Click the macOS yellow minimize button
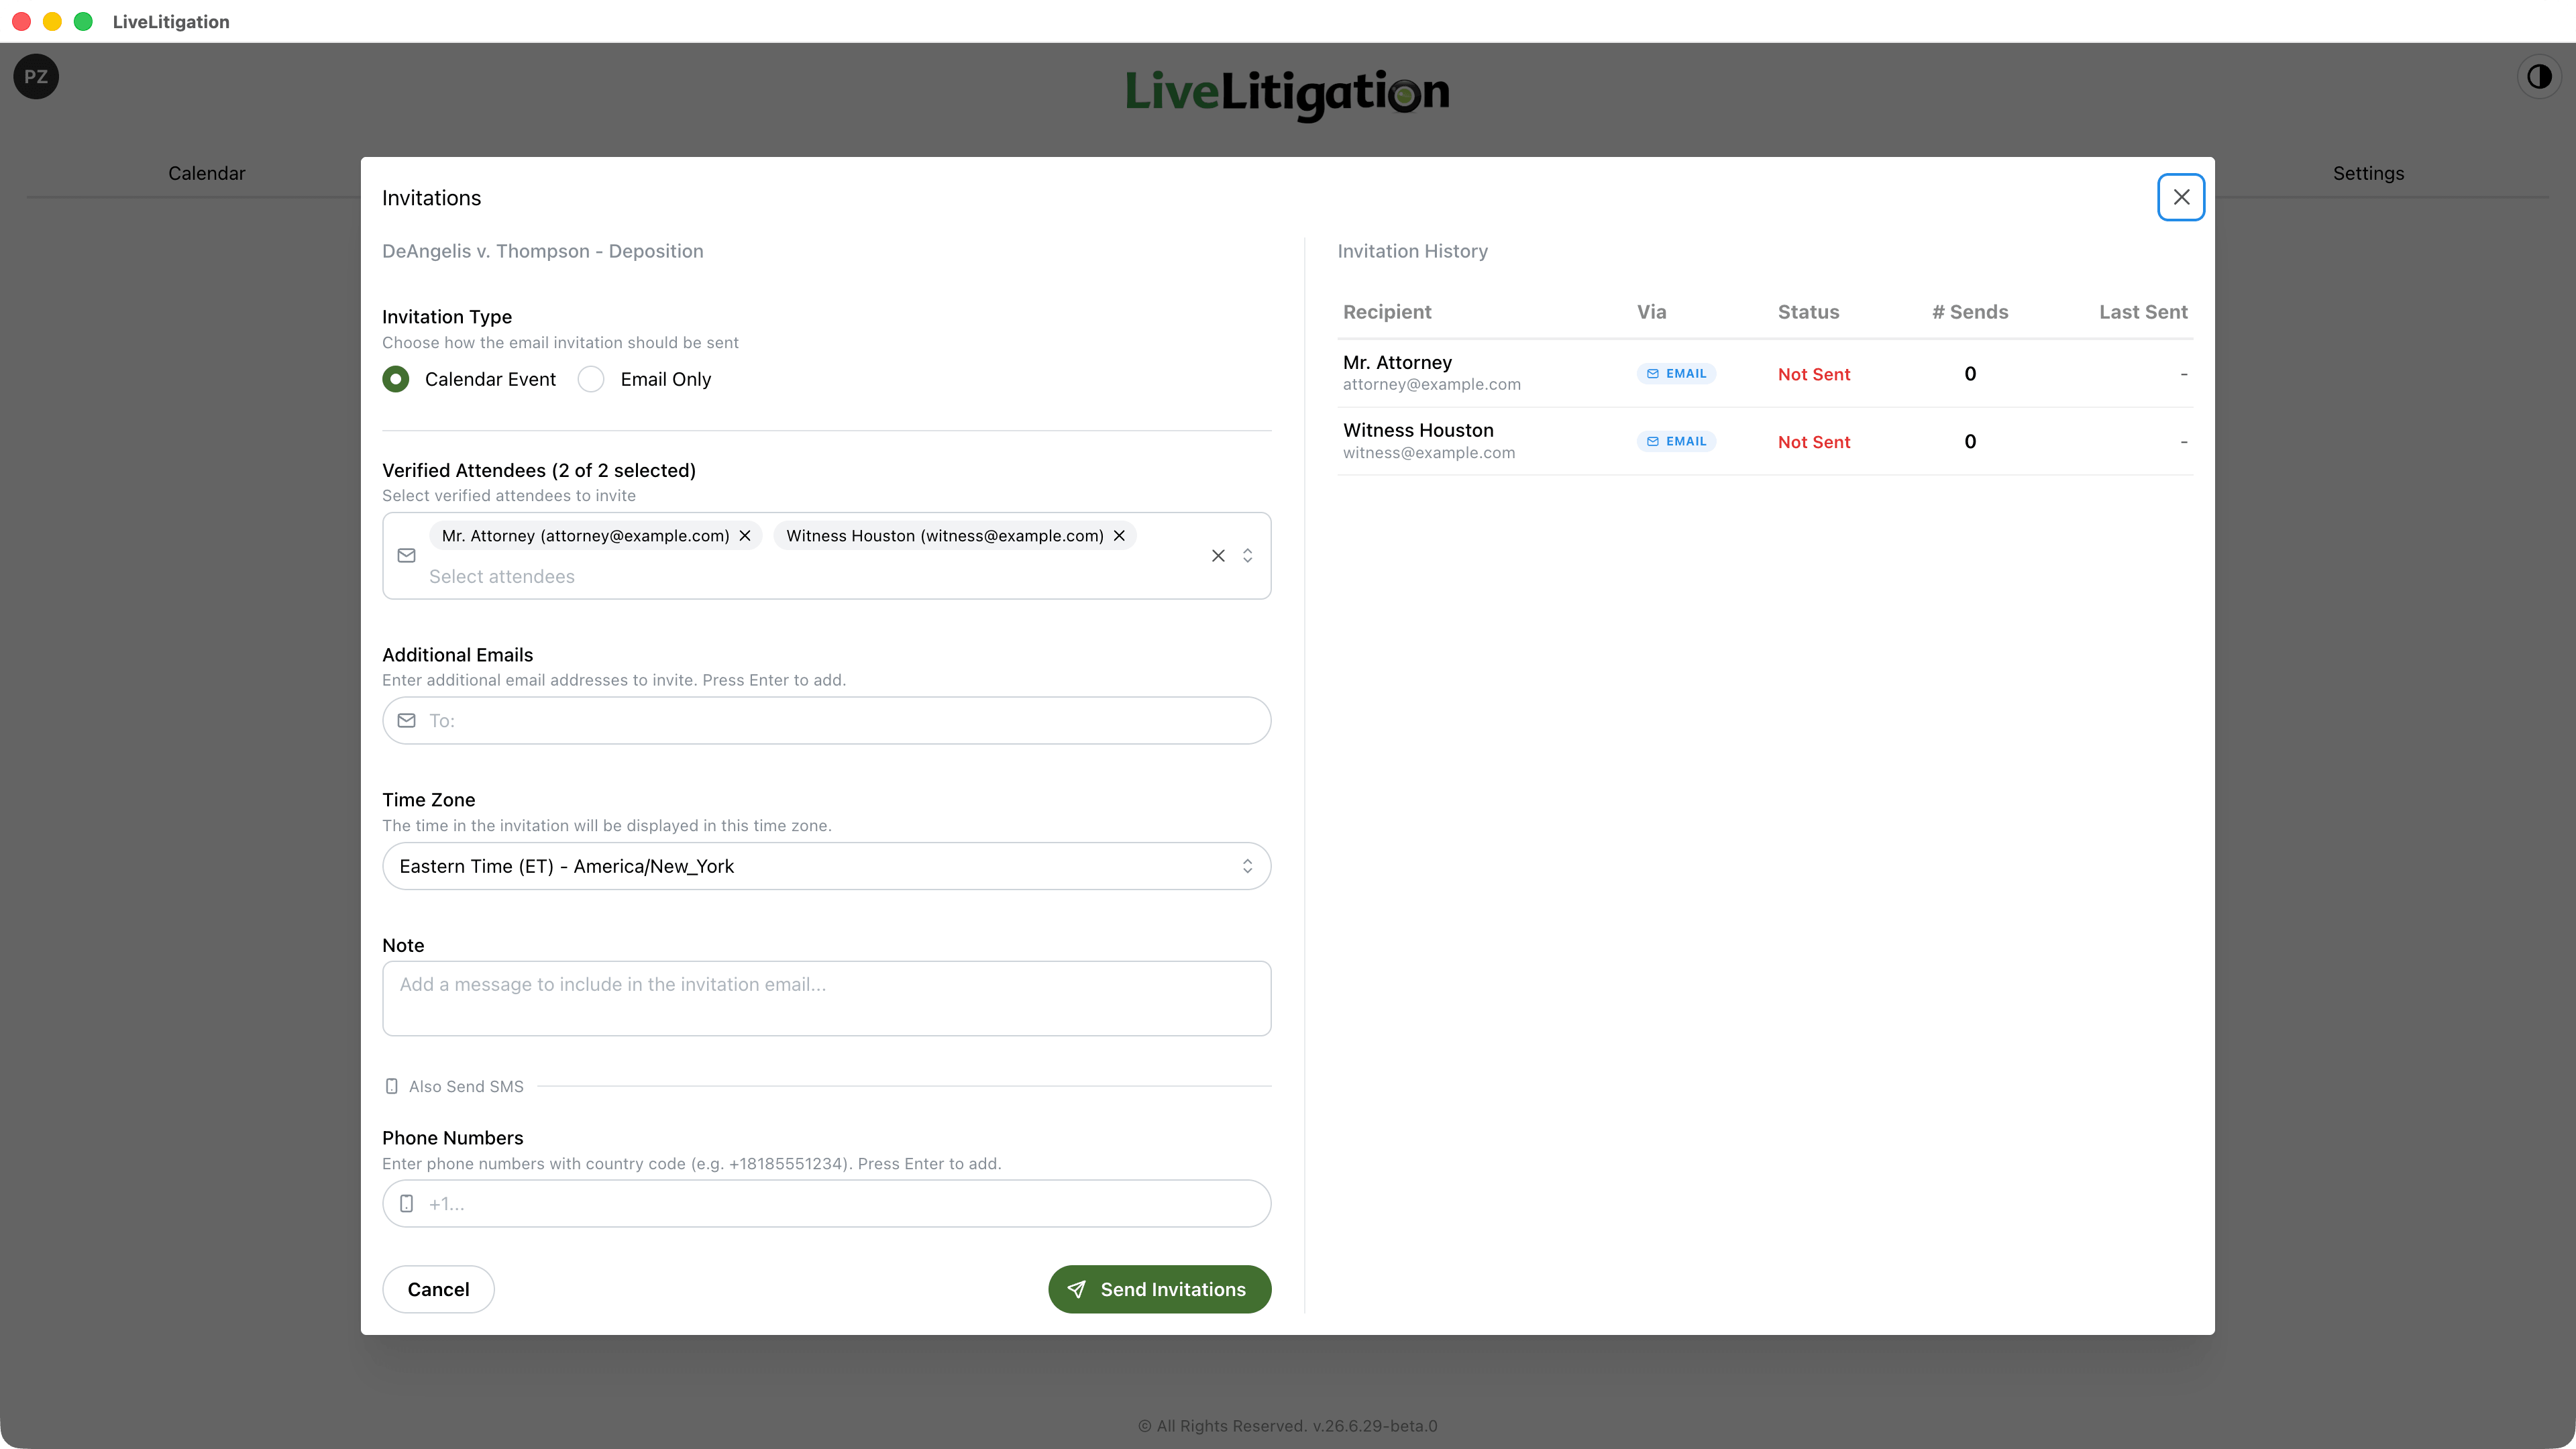2576x1449 pixels. click(x=52, y=21)
